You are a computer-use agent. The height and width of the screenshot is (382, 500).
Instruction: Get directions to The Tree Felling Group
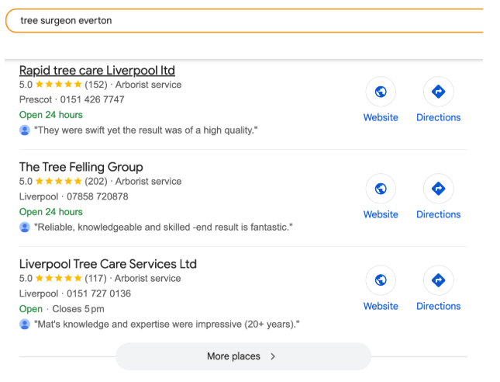[x=438, y=189]
